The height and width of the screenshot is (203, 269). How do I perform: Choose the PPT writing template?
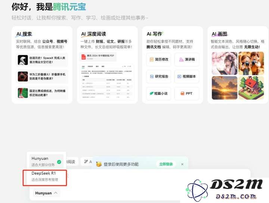coord(187,93)
